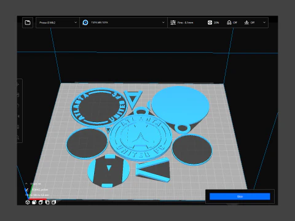Image resolution: width=295 pixels, height=221 pixels.
Task: Select the 3D perspective view cube icon
Action: click(x=28, y=202)
